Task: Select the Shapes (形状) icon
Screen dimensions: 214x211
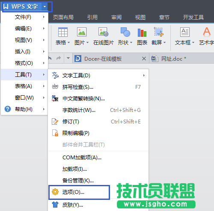Action: click(x=125, y=32)
